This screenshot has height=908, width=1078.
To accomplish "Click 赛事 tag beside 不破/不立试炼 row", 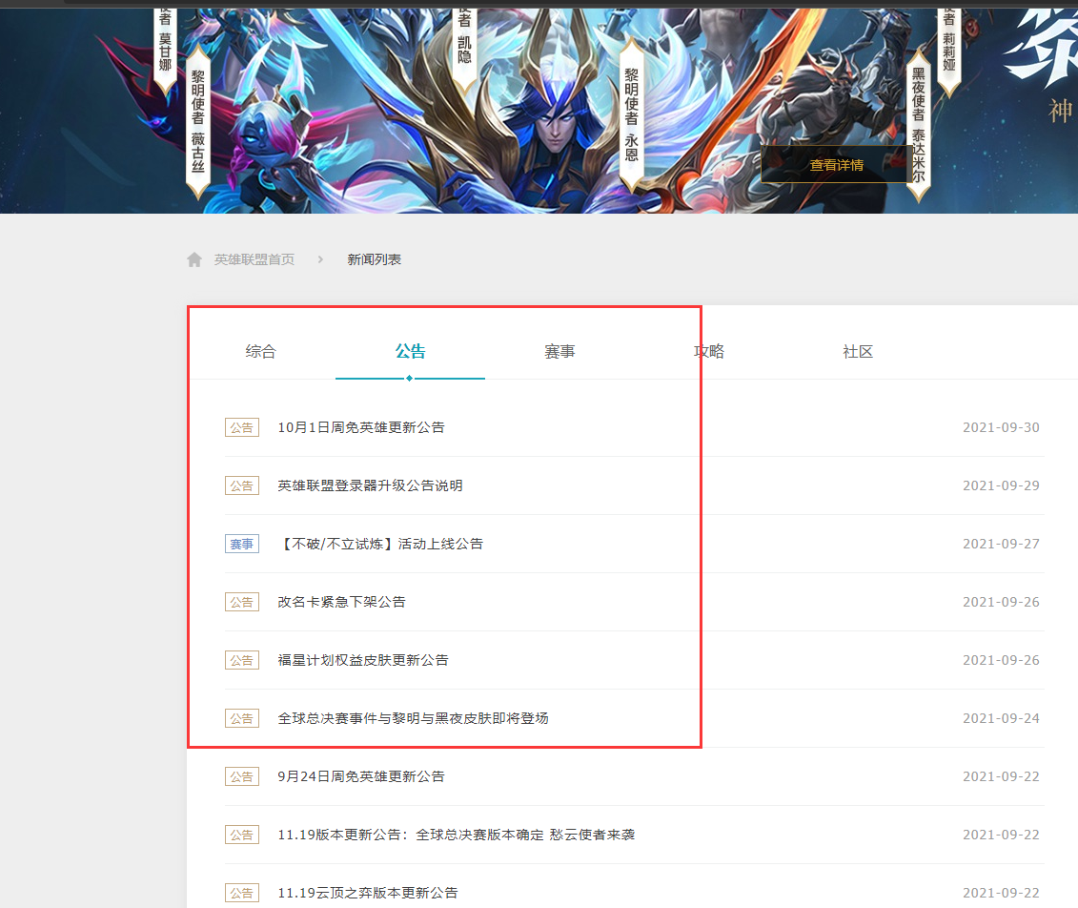I will 242,544.
